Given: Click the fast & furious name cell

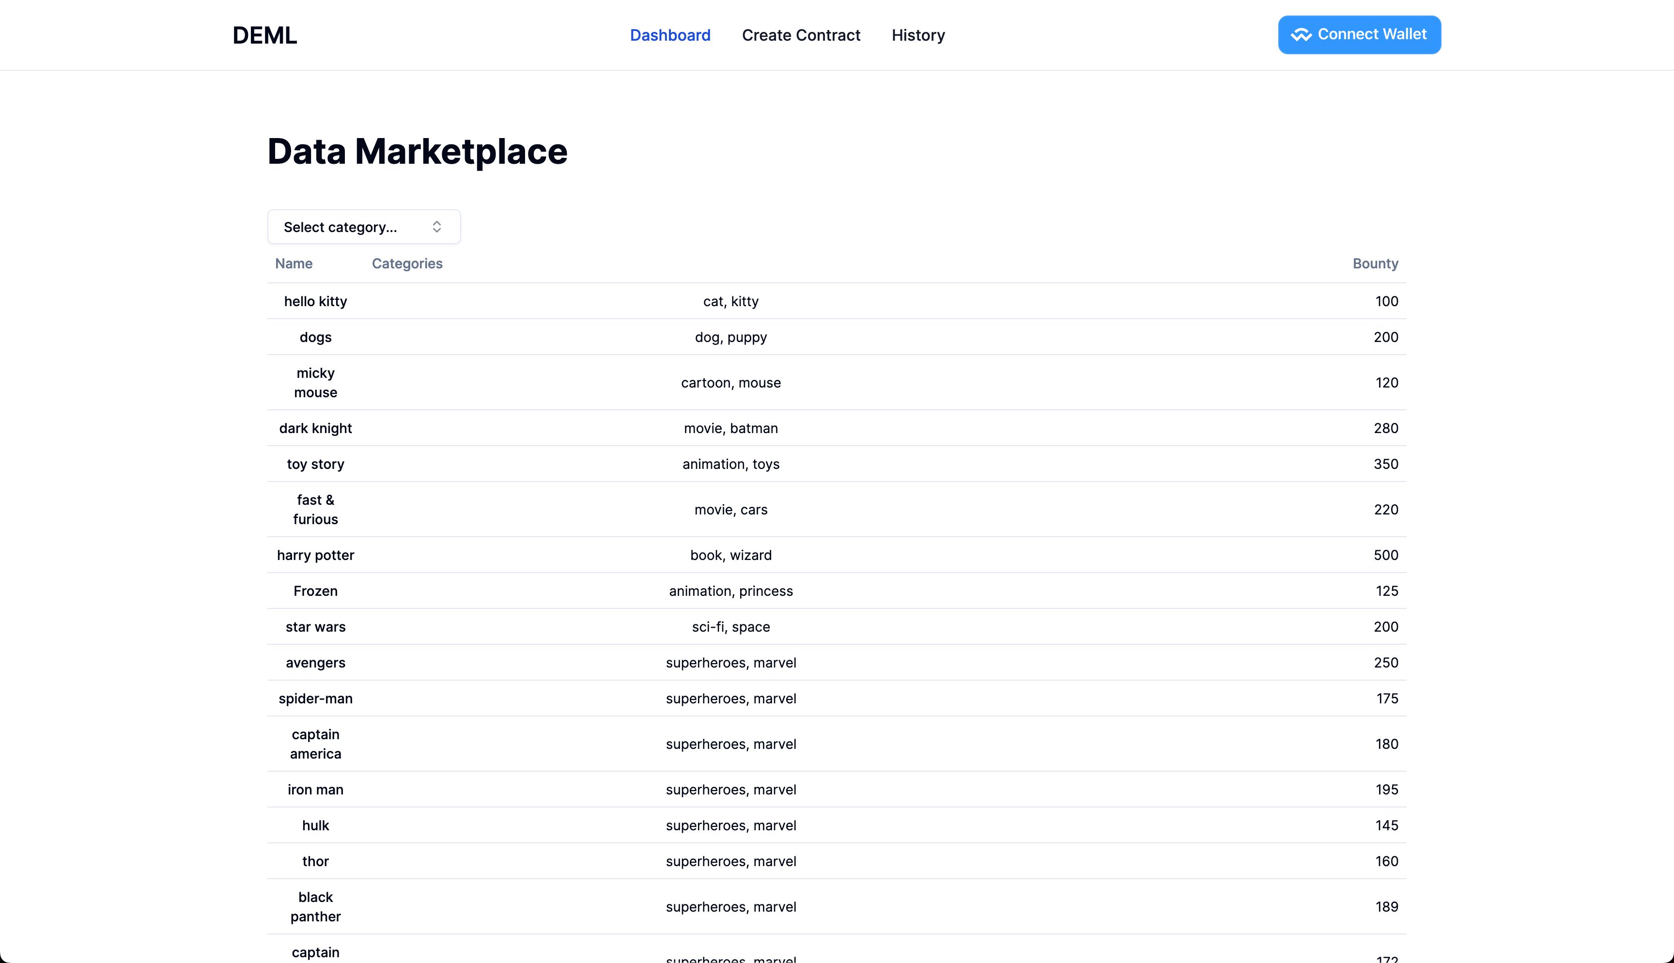Looking at the screenshot, I should (315, 509).
